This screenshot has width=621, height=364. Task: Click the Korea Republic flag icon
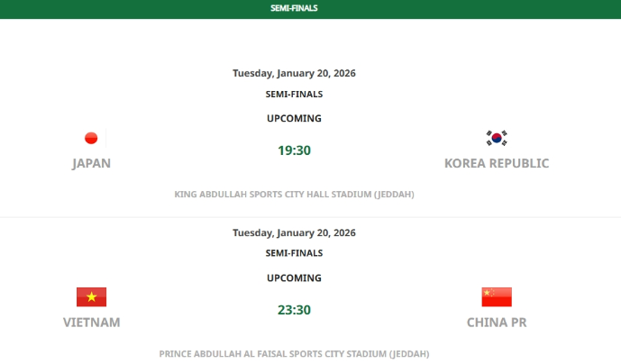[497, 138]
